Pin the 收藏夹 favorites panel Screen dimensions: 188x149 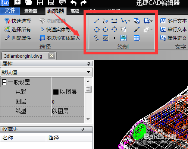[82, 129]
